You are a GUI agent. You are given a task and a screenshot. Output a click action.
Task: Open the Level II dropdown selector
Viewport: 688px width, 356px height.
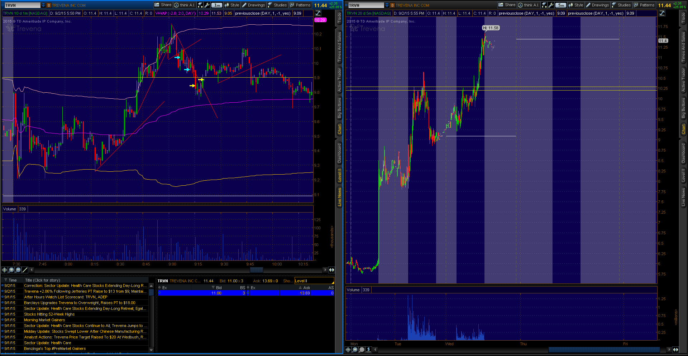314,281
